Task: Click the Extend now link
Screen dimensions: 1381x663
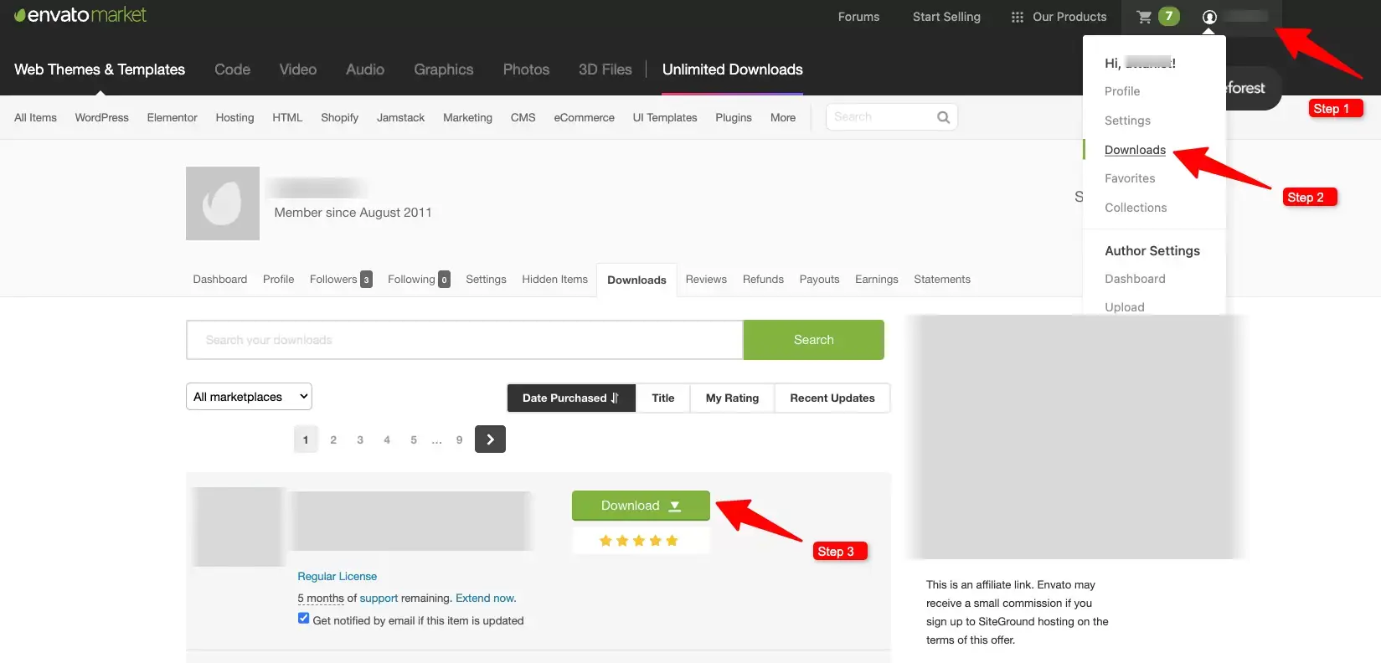Action: (486, 599)
